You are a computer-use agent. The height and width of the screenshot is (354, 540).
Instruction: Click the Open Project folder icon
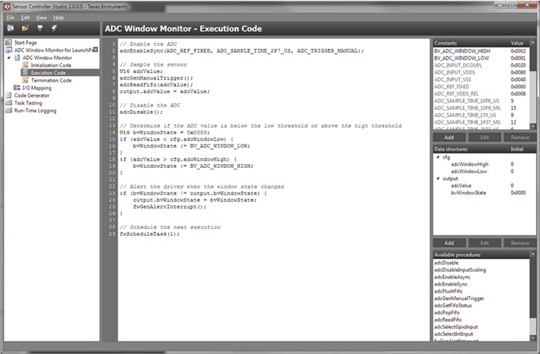click(x=25, y=28)
